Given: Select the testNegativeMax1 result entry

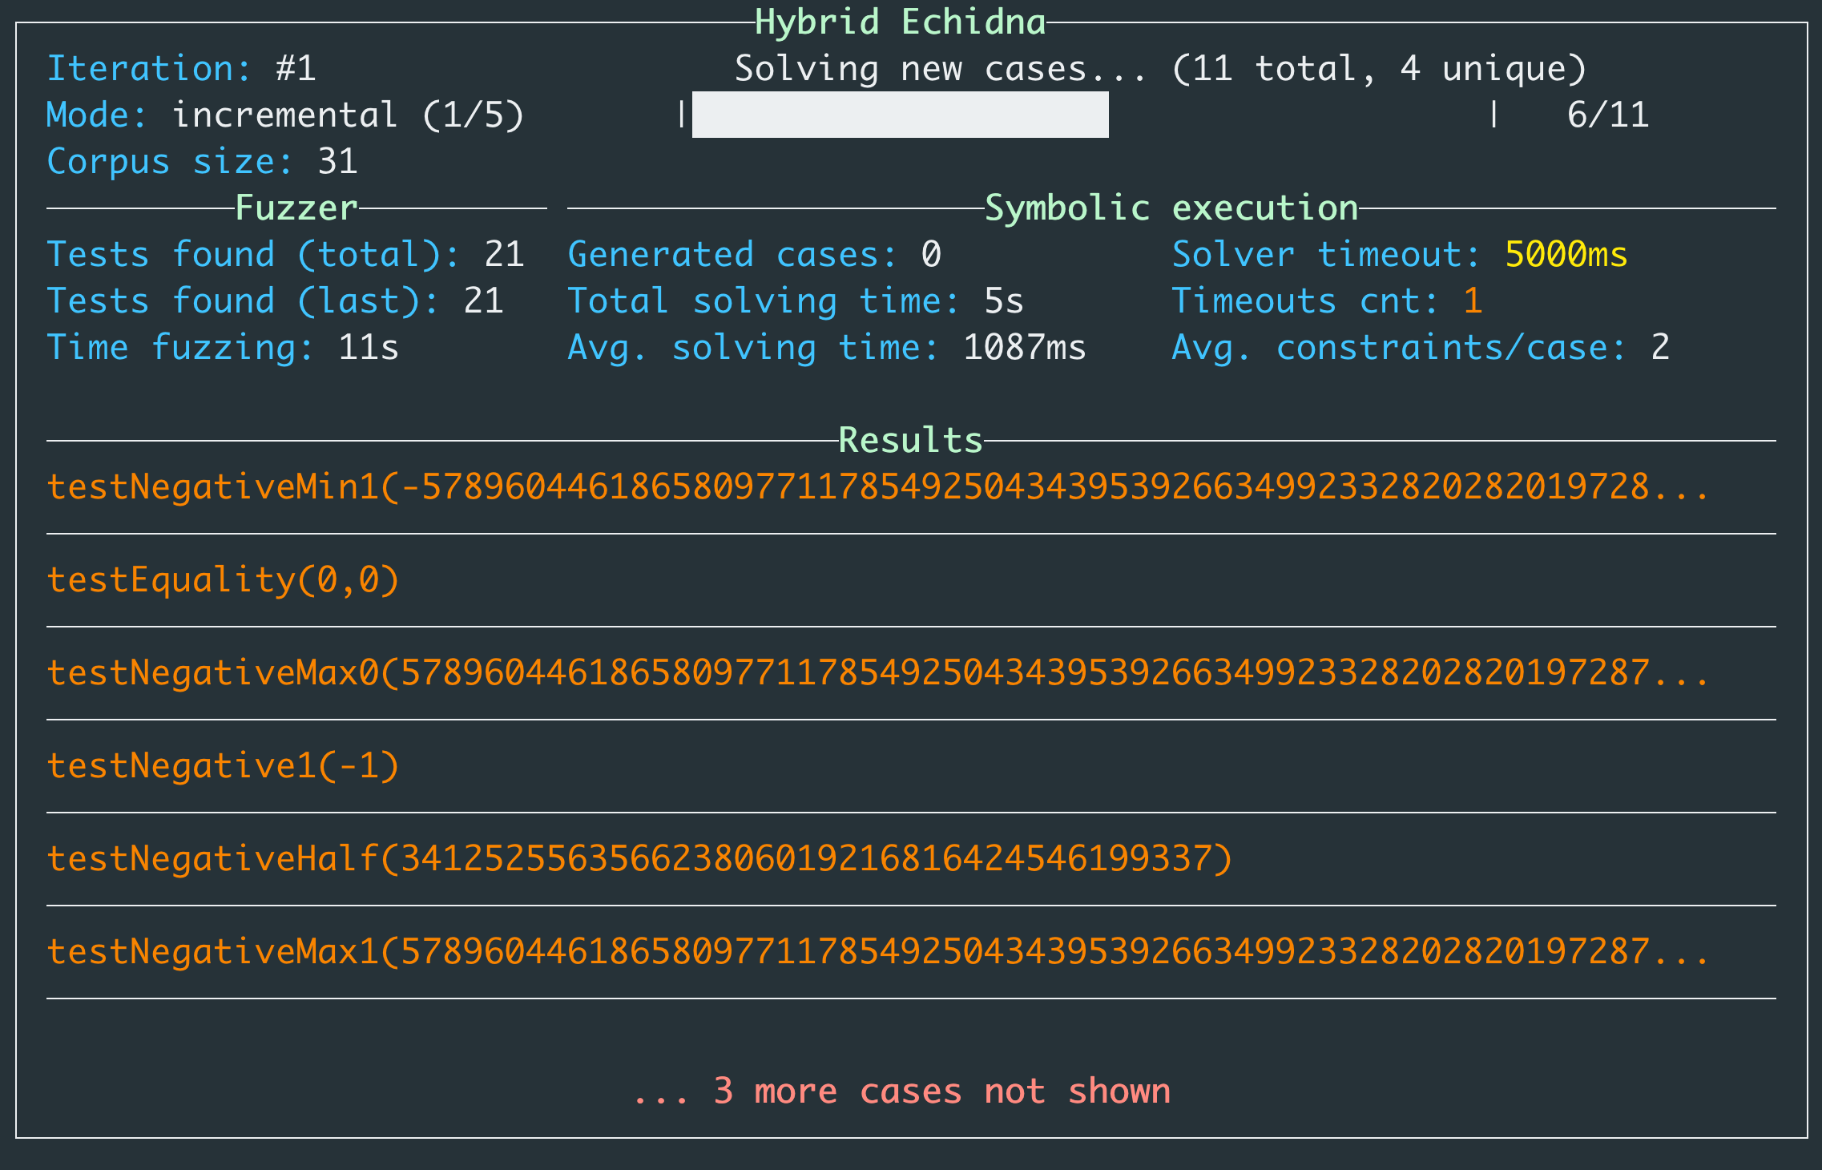Looking at the screenshot, I should click(x=877, y=952).
